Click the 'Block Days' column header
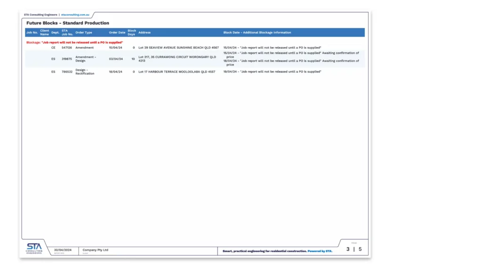This screenshot has width=482, height=271. (132, 32)
